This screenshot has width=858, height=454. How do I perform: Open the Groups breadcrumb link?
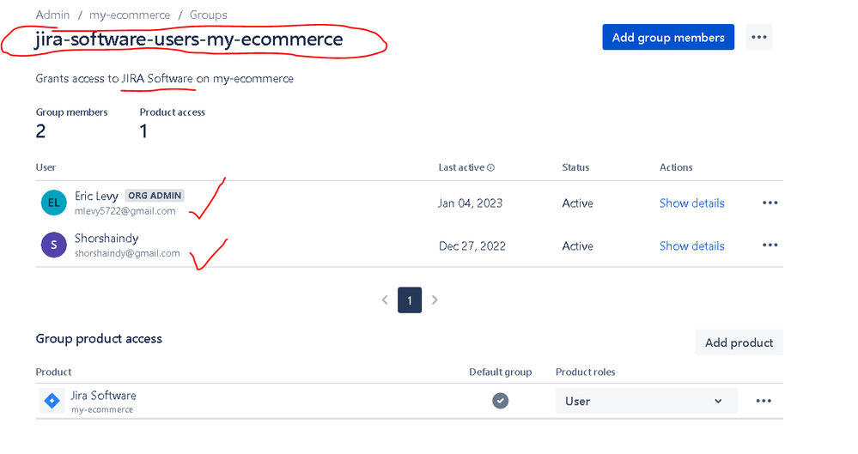[209, 15]
